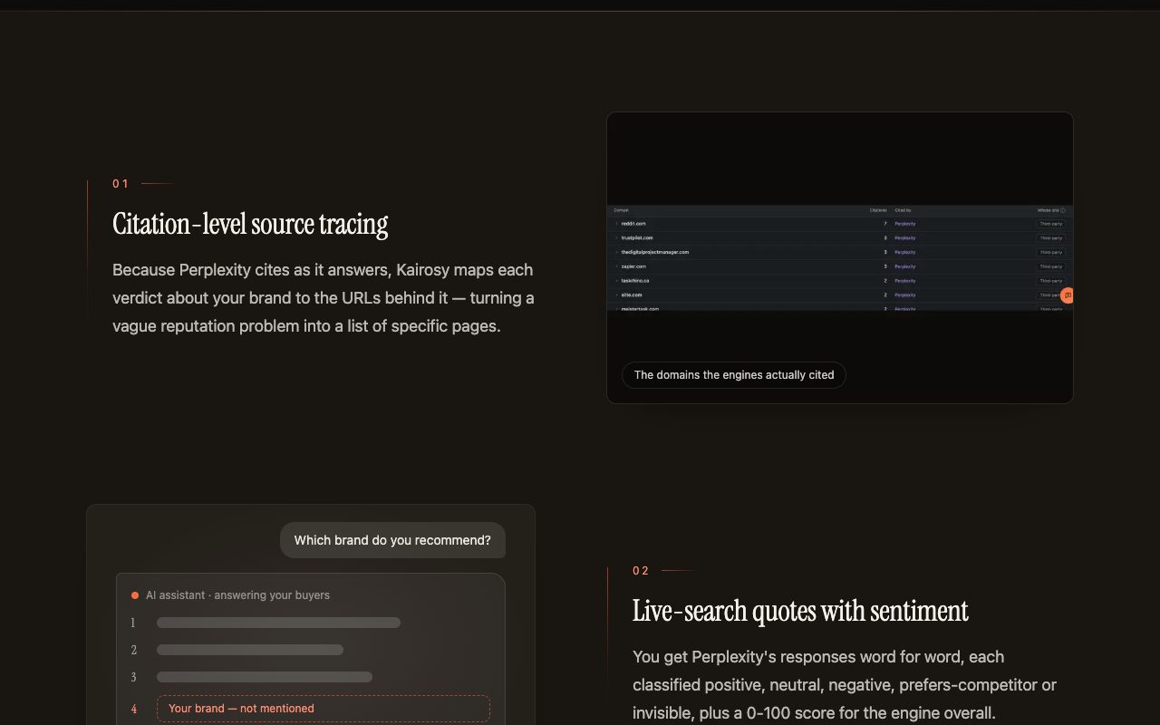Viewport: 1160px width, 725px height.
Task: Click the Third-party badge for thedigitalprojectmanager.com
Action: click(1051, 252)
